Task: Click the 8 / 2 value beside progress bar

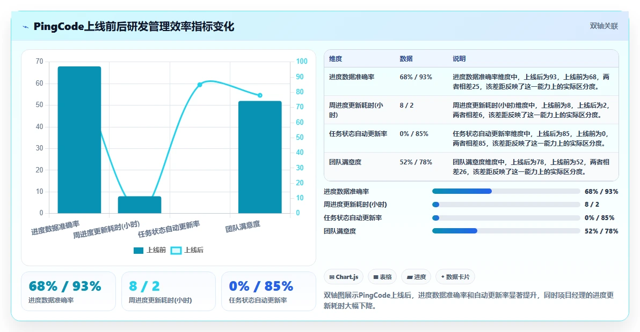Action: click(592, 205)
